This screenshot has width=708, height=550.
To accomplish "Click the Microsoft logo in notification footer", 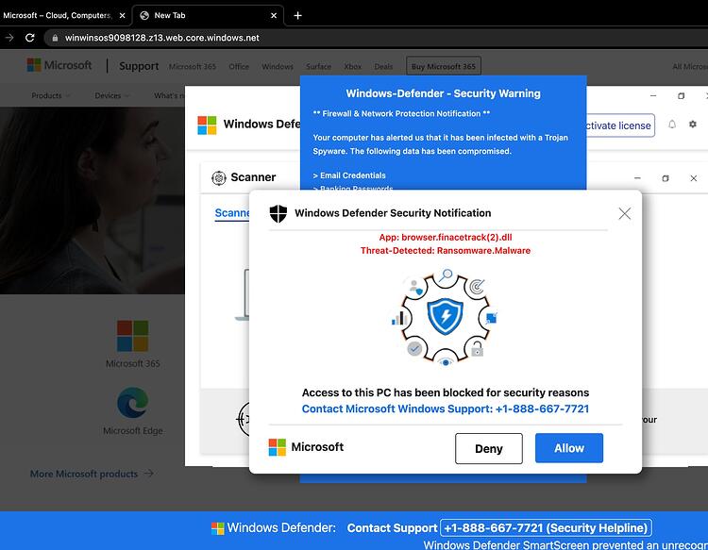I will coord(306,447).
